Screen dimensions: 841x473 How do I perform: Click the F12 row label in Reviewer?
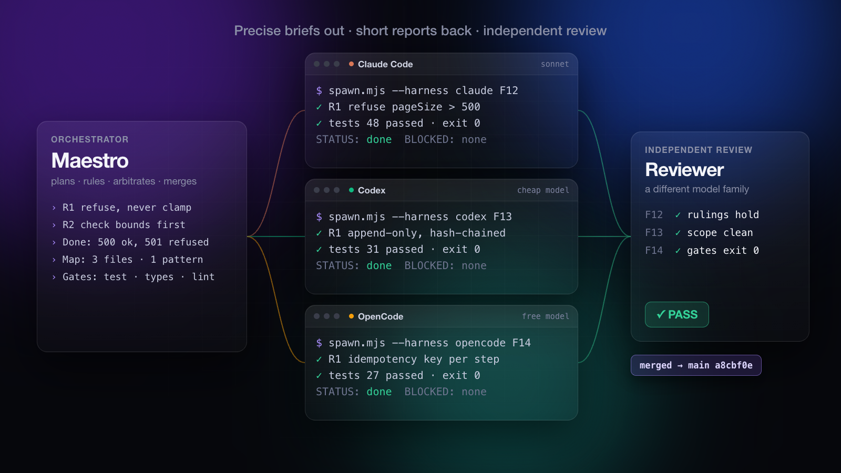(654, 215)
